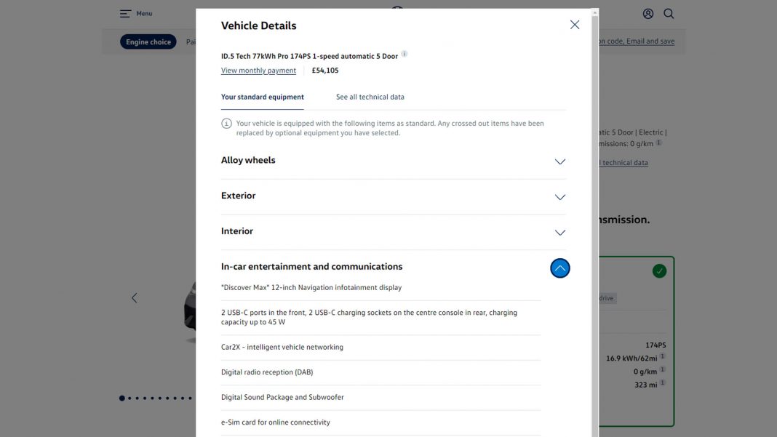Image resolution: width=777 pixels, height=437 pixels.
Task: Click the green checkmark on the vehicle summary card
Action: pyautogui.click(x=659, y=270)
